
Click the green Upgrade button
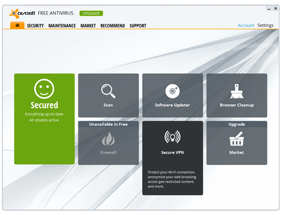[x=91, y=13]
